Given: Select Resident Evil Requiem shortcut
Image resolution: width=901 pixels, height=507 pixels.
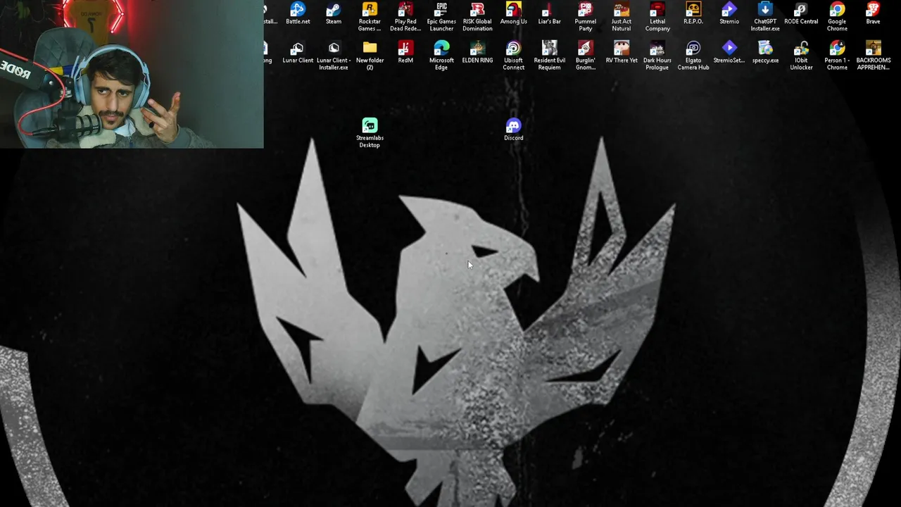Looking at the screenshot, I should coord(550,56).
